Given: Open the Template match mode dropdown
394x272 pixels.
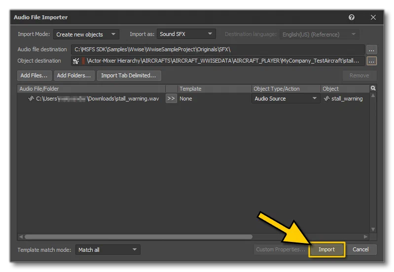Looking at the screenshot, I should click(108, 250).
